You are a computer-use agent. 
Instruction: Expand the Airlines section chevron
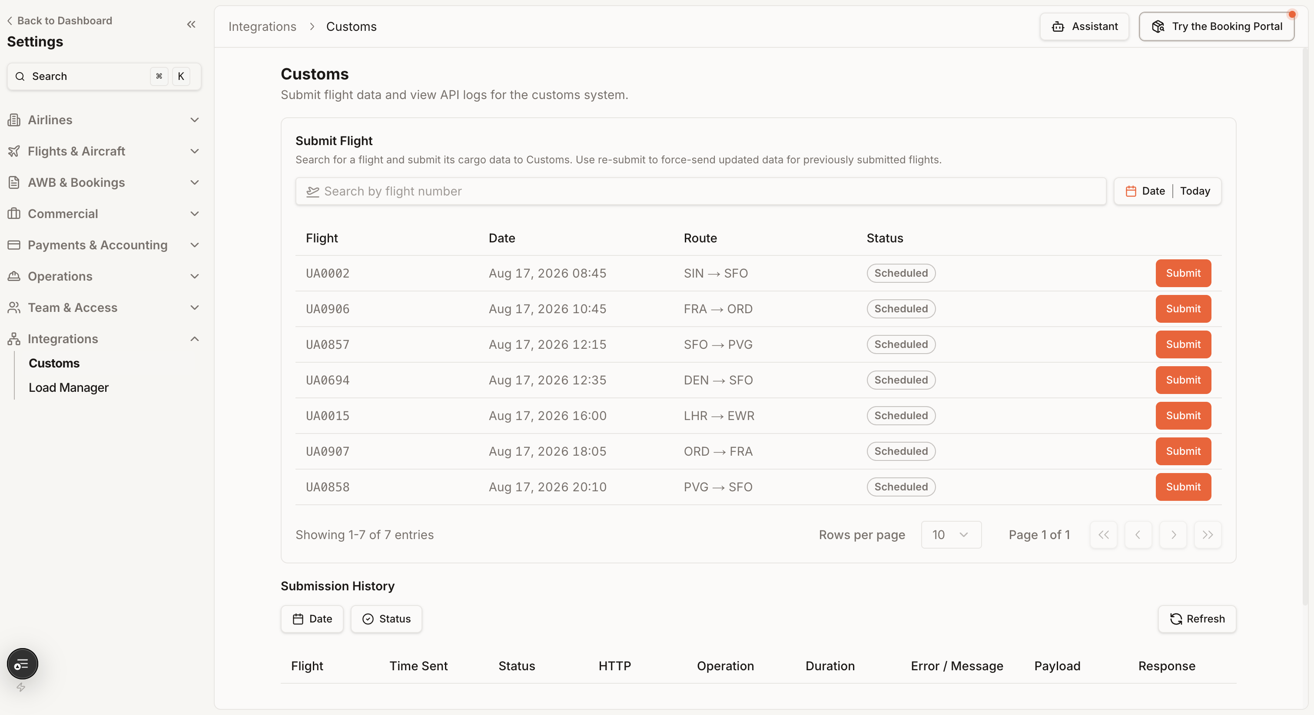[x=194, y=120]
